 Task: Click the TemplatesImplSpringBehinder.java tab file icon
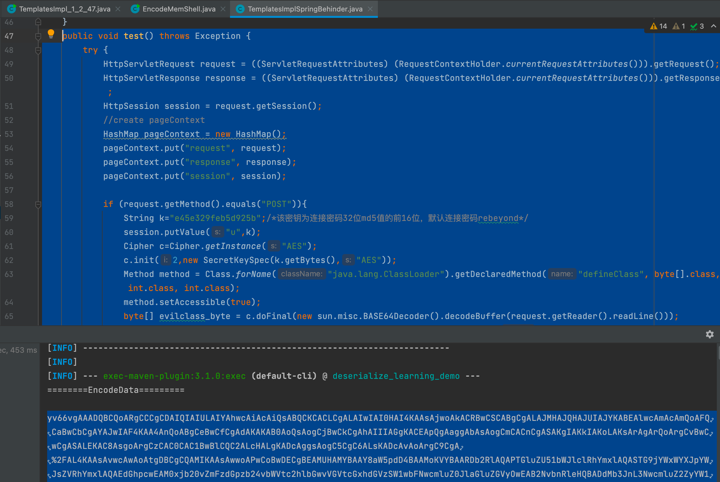(x=240, y=9)
